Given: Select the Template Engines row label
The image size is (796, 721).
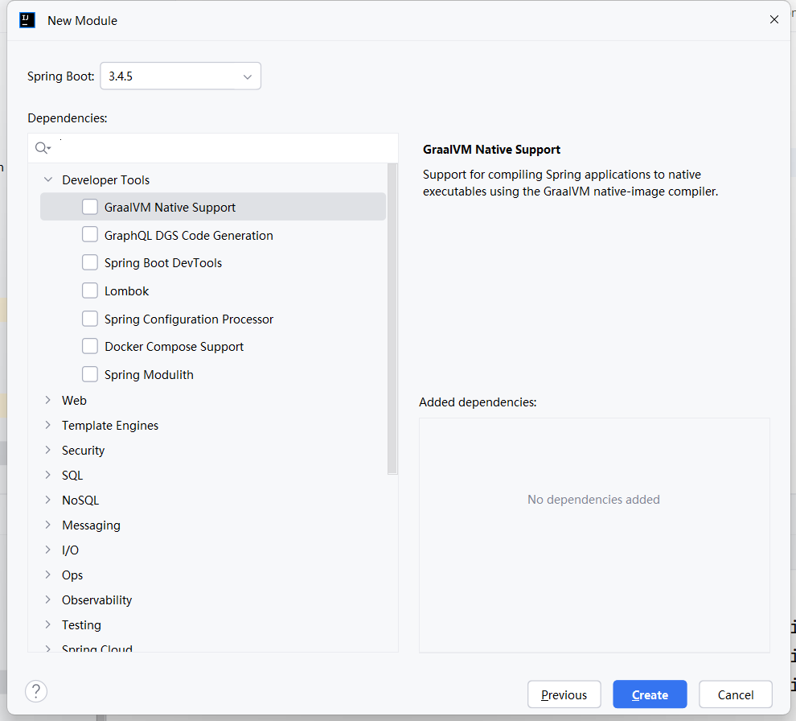Looking at the screenshot, I should point(110,426).
